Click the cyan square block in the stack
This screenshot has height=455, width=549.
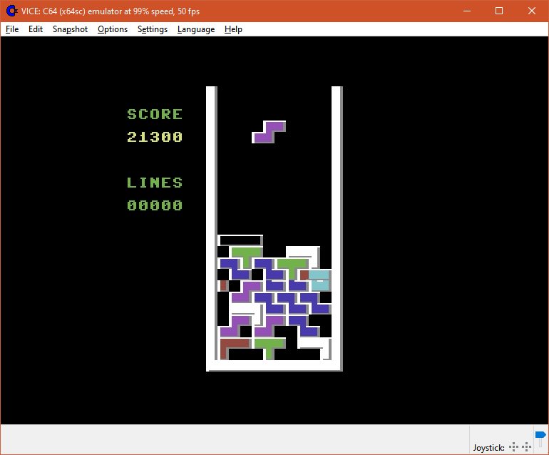point(319,280)
